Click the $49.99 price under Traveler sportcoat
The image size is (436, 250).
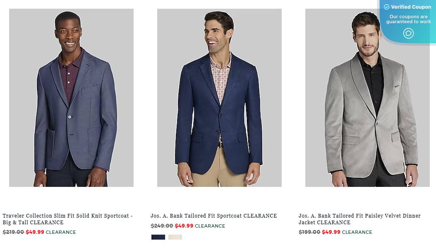coord(35,232)
